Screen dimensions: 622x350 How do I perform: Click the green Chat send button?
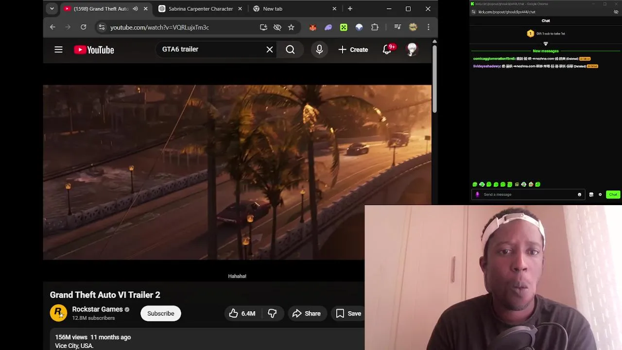point(613,194)
